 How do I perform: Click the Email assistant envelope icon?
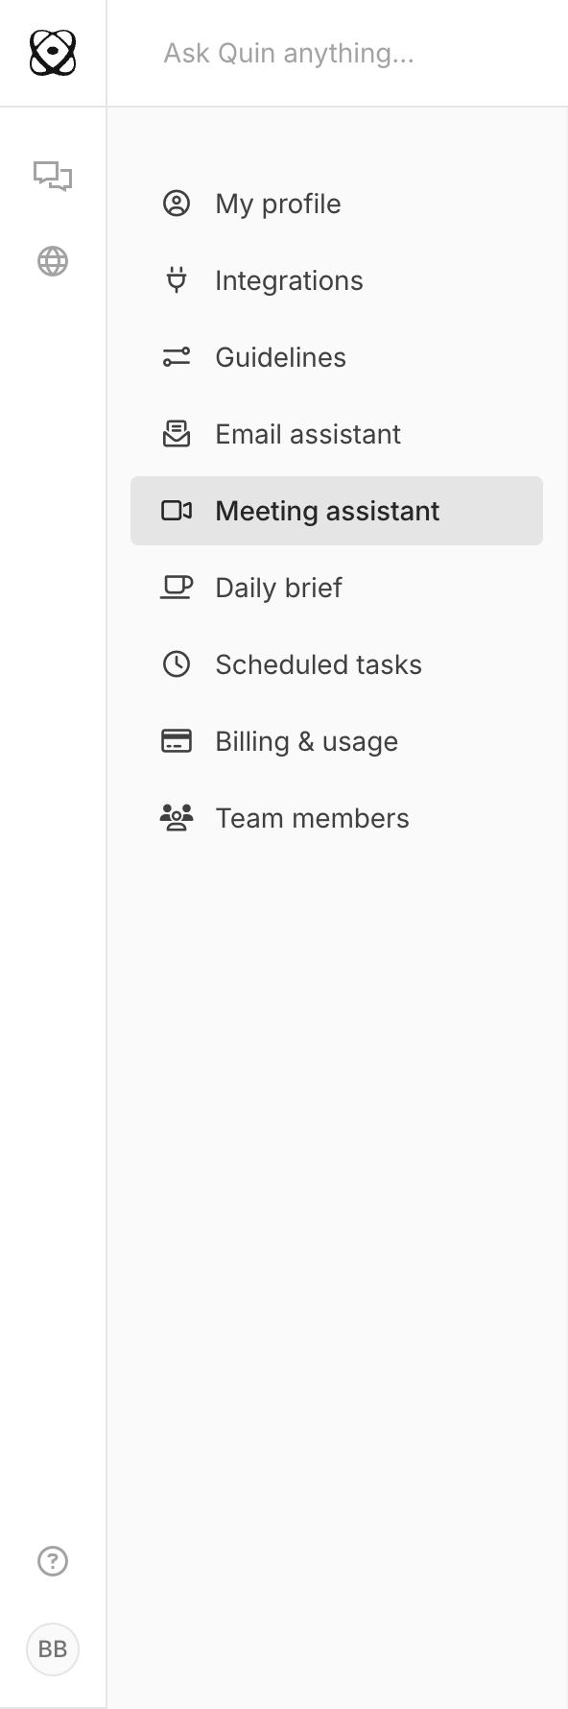177,434
